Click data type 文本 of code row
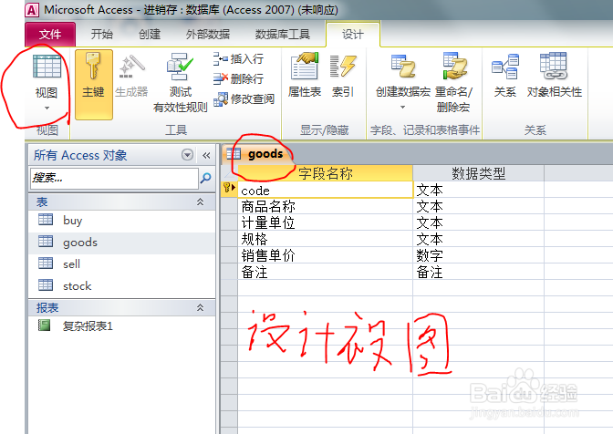The width and height of the screenshot is (613, 434). (479, 191)
